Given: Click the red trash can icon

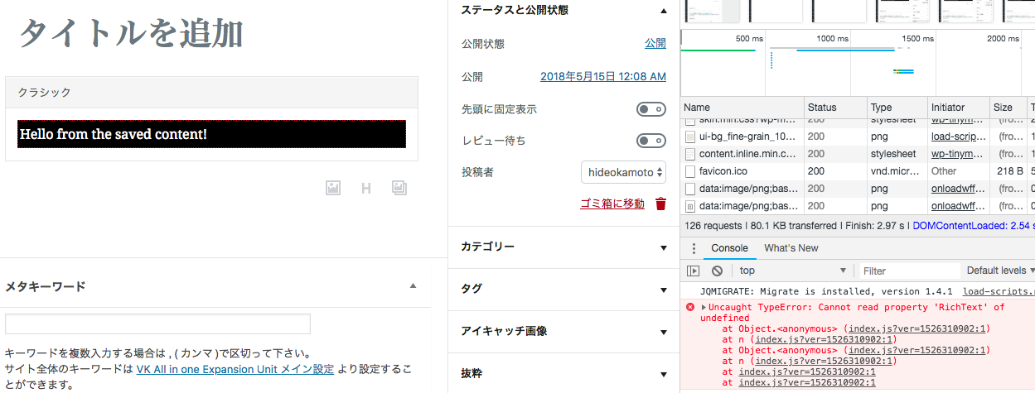Looking at the screenshot, I should [660, 204].
